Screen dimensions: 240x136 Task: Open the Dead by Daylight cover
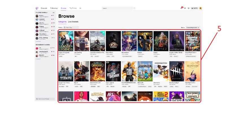pos(177,71)
